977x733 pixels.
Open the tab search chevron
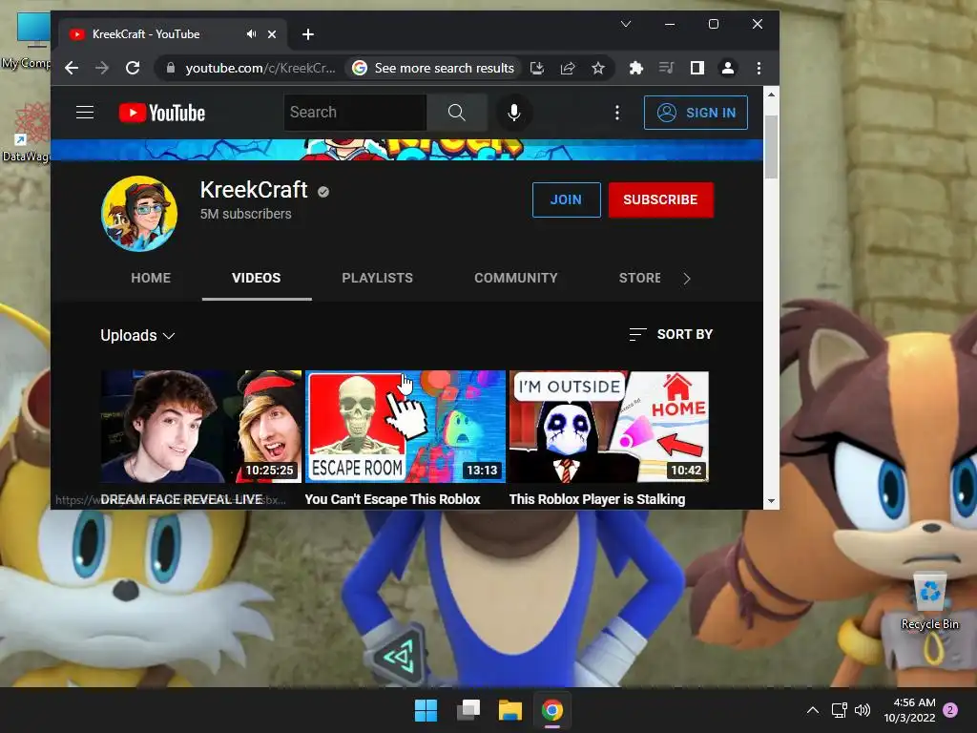(x=626, y=24)
